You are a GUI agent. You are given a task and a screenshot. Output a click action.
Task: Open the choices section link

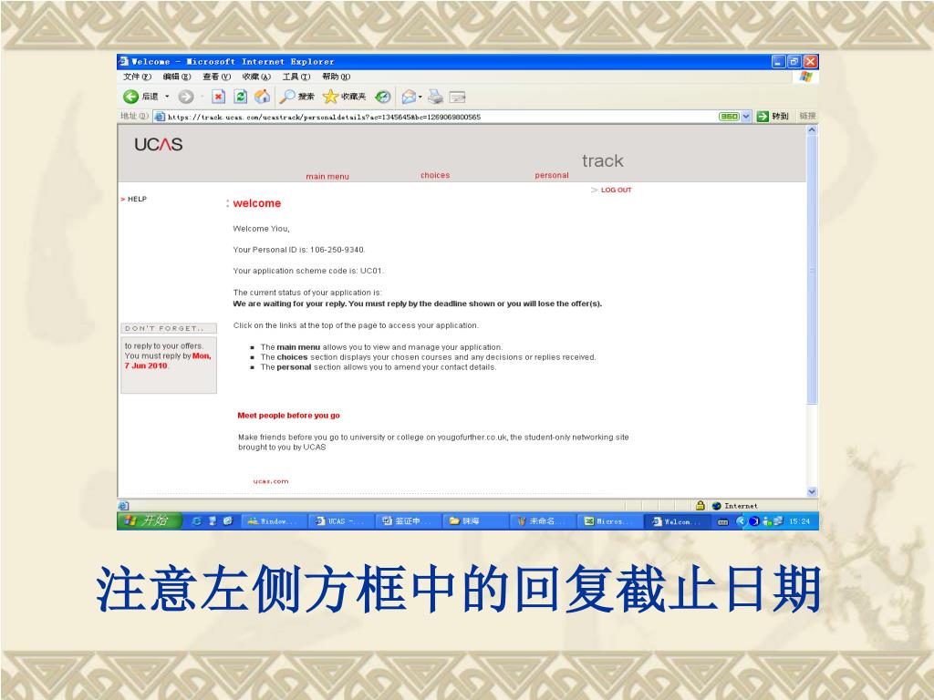pyautogui.click(x=435, y=175)
